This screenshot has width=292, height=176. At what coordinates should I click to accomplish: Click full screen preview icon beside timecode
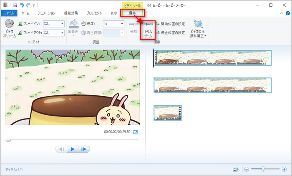pos(136,132)
